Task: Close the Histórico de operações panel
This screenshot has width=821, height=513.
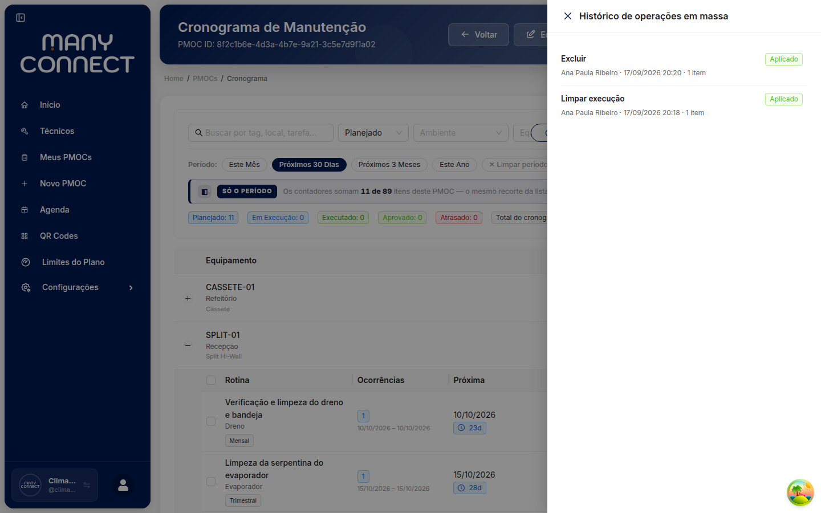Action: (568, 16)
